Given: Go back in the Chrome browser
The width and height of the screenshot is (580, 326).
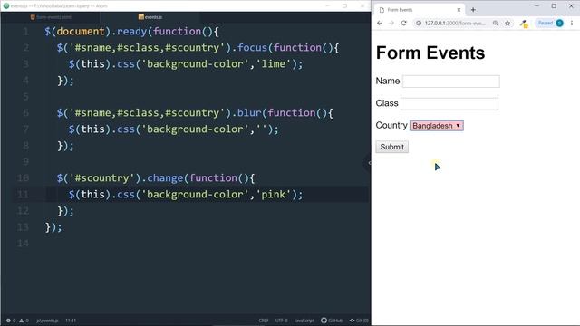Looking at the screenshot, I should click(380, 23).
